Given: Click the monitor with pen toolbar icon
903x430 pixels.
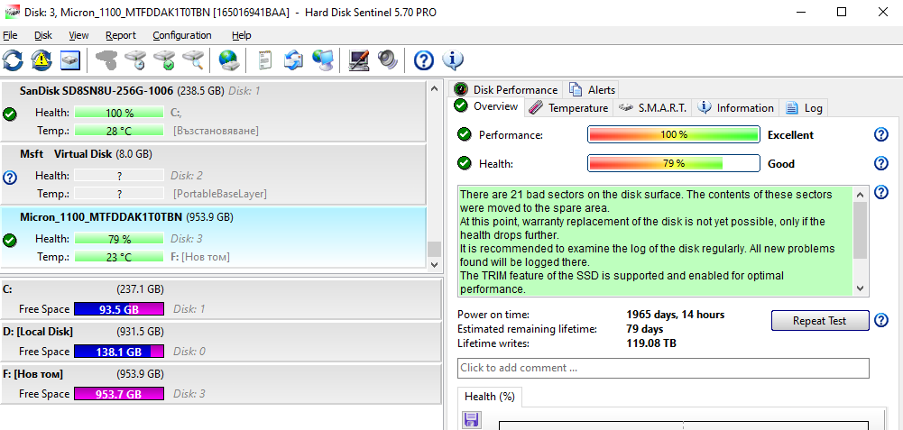Looking at the screenshot, I should (x=359, y=60).
